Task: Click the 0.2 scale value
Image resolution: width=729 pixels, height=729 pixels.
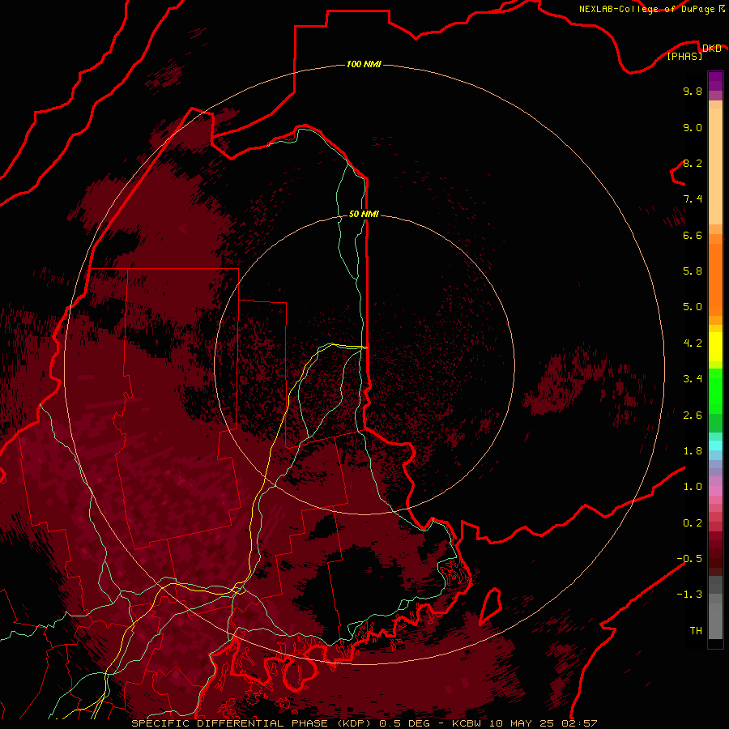Action: tap(693, 523)
